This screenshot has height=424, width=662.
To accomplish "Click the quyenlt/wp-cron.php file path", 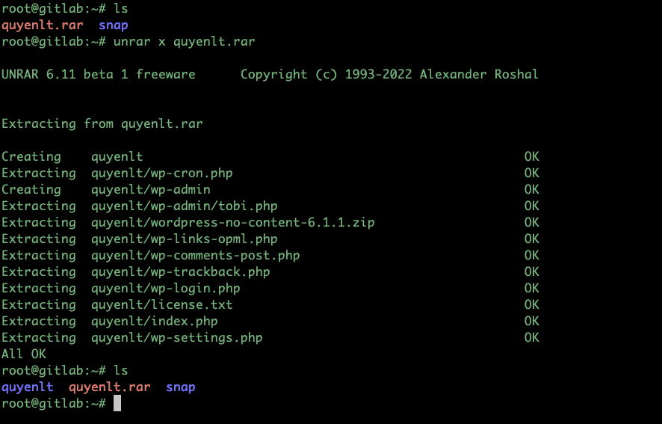I will click(x=161, y=173).
